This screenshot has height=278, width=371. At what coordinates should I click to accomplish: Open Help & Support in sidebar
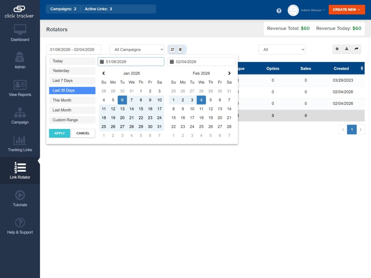click(20, 226)
